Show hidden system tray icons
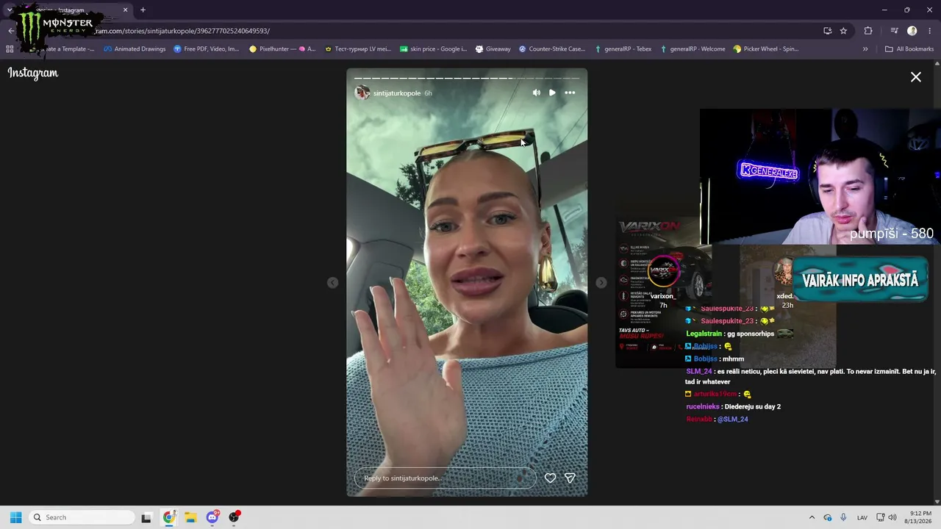The width and height of the screenshot is (941, 529). (x=812, y=517)
